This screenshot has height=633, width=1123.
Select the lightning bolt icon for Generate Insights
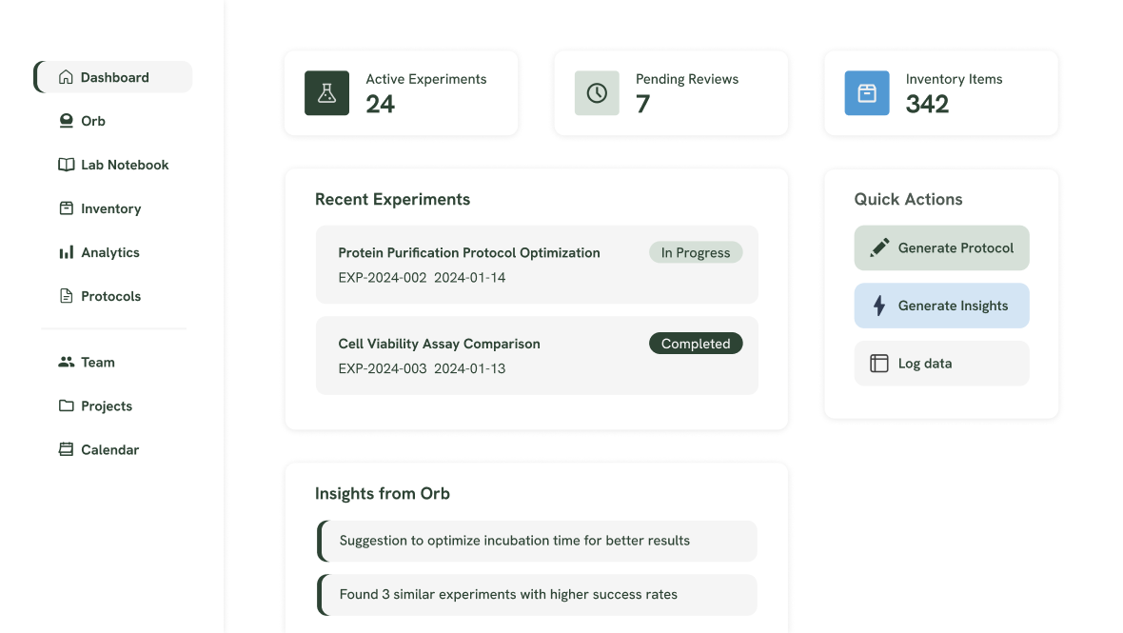tap(878, 306)
